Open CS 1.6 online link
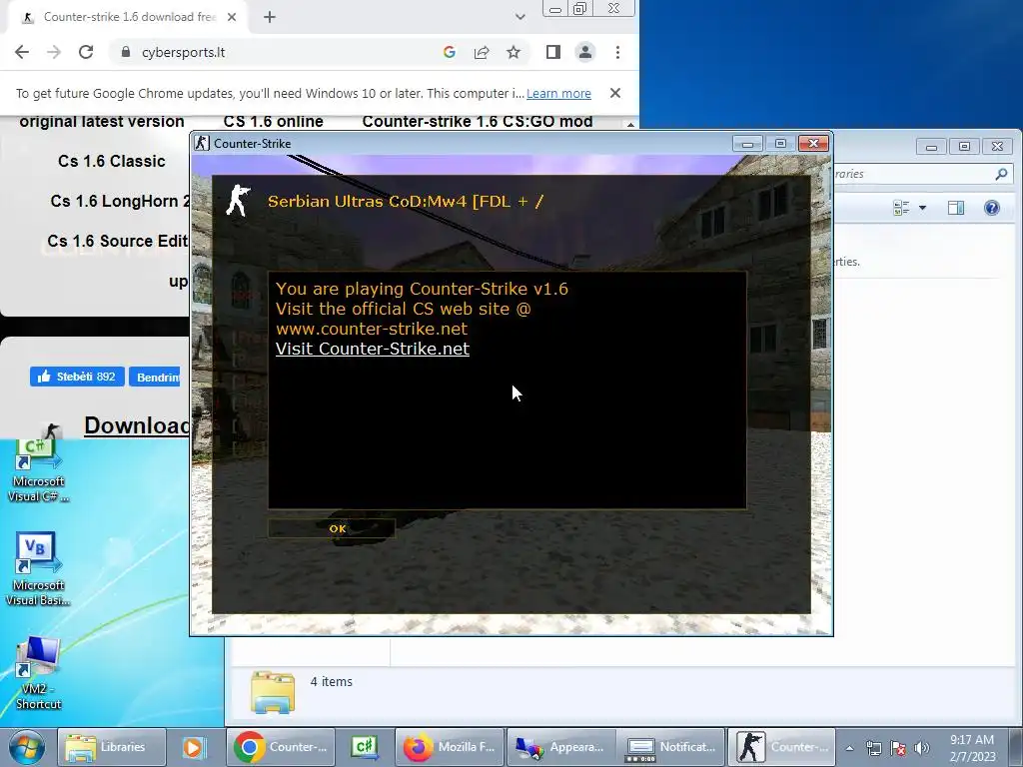 point(274,121)
